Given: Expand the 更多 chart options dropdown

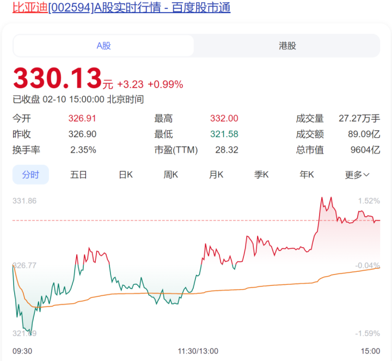Looking at the screenshot, I should (357, 175).
